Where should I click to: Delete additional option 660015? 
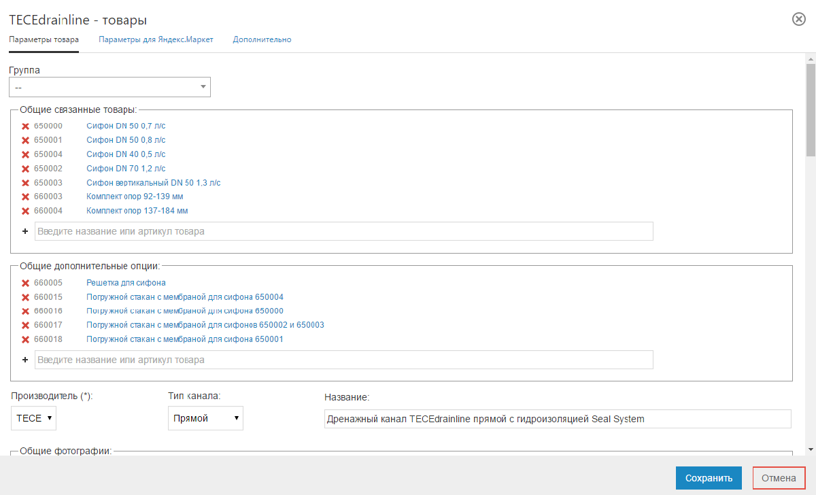tap(25, 297)
